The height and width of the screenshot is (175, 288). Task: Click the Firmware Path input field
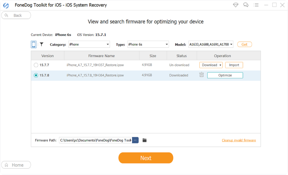[x=95, y=140]
